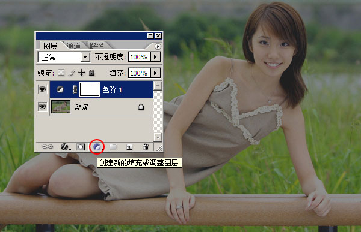Click the levels adjustment layer icon
This screenshot has width=361, height=232.
pos(60,89)
